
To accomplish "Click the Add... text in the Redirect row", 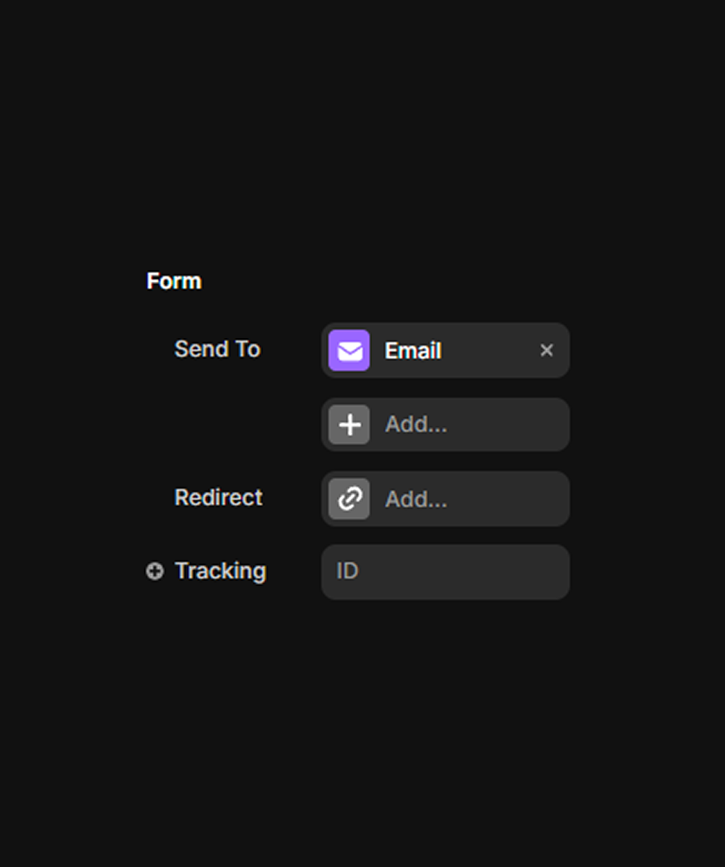I will pos(416,499).
